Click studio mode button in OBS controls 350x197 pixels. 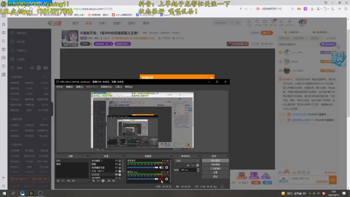pyautogui.click(x=215, y=169)
